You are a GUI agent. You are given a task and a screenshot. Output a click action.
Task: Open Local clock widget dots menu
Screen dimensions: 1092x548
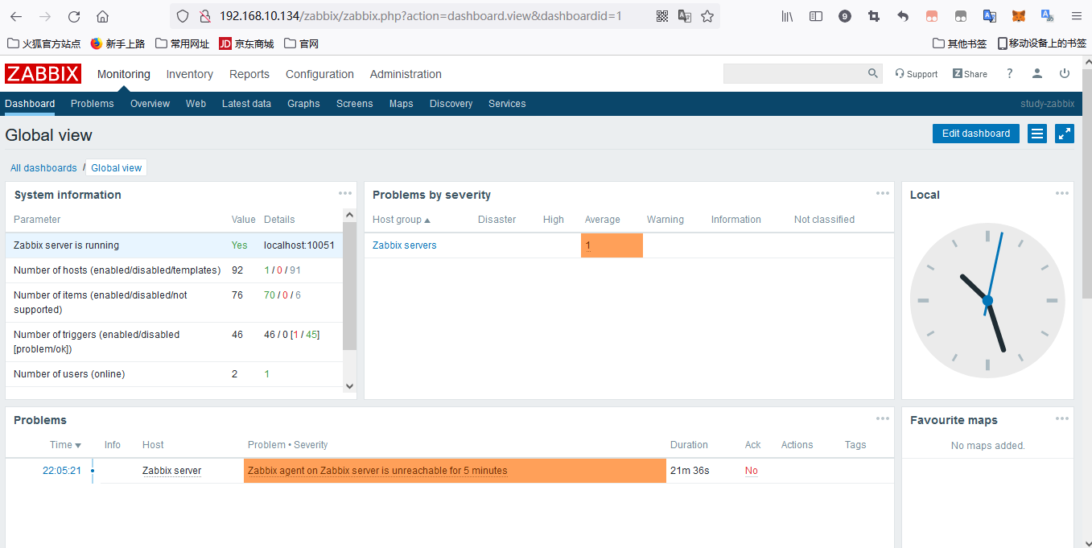(x=1062, y=193)
